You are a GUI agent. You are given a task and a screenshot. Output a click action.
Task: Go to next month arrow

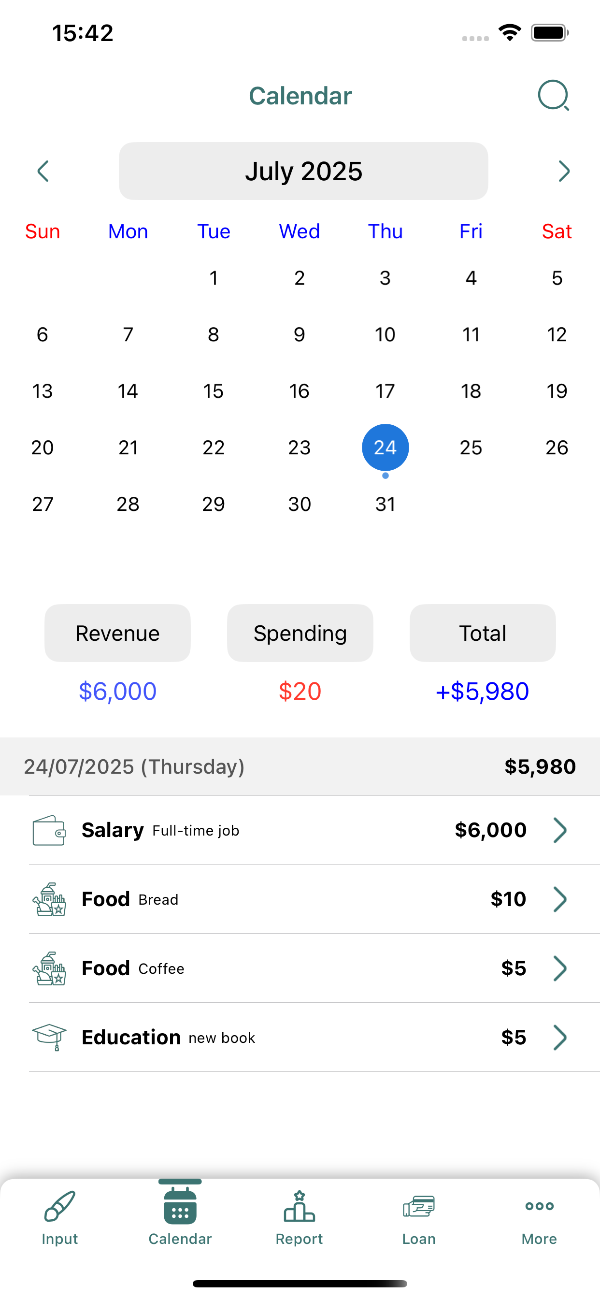pyautogui.click(x=564, y=171)
